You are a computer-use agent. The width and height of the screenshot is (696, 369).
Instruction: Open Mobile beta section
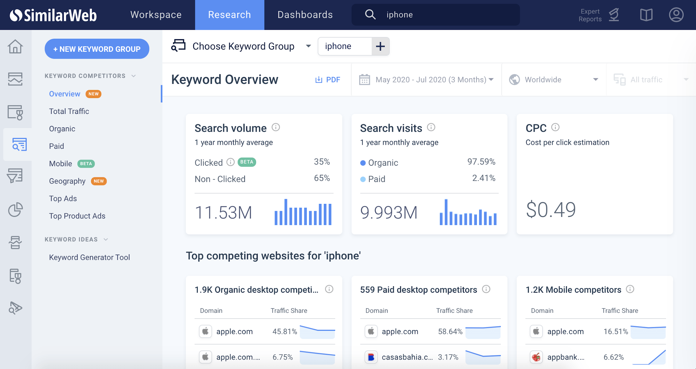point(60,163)
